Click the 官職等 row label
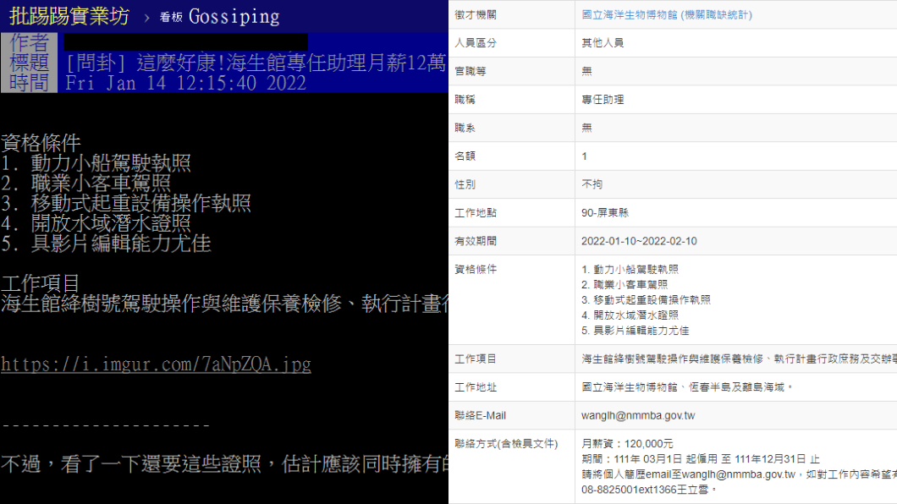This screenshot has height=504, width=897. [x=471, y=71]
